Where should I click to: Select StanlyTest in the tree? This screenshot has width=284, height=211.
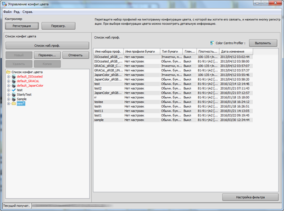24,95
